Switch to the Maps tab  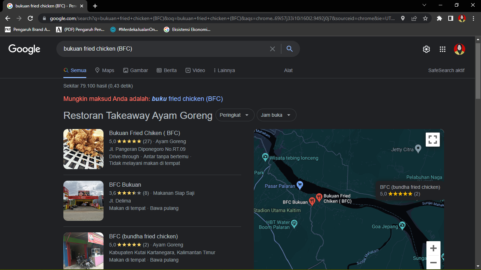[x=105, y=70]
